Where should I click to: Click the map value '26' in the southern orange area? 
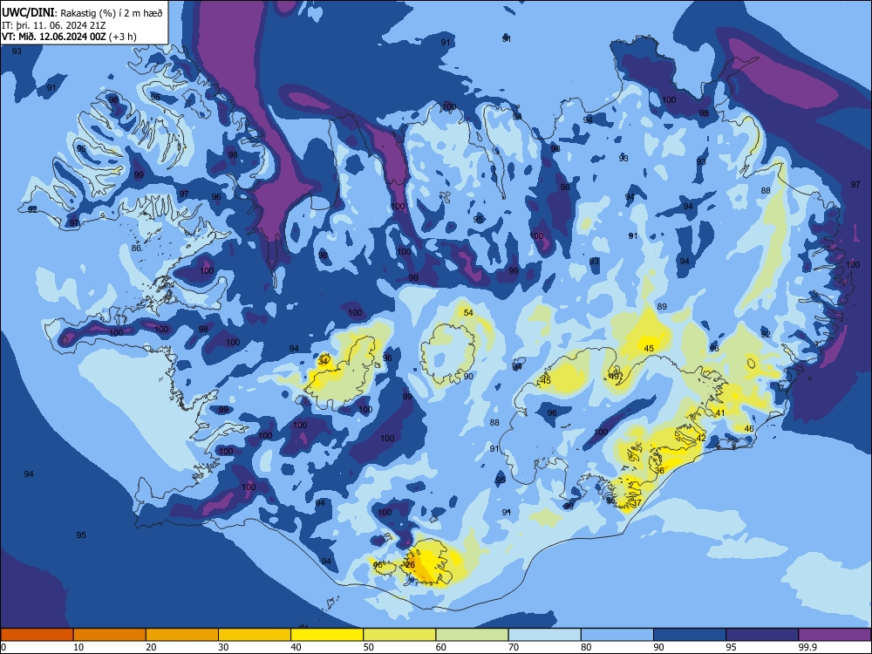(x=411, y=564)
